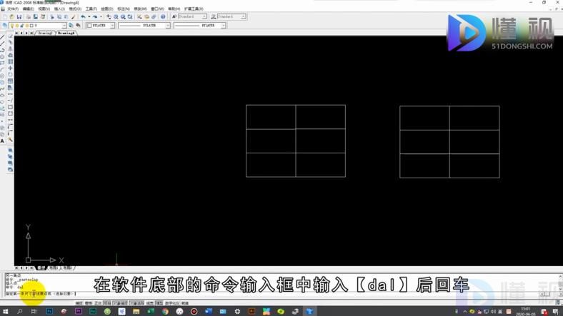563x316 pixels.
Task: Open Task View in the taskbar
Action: coord(34,311)
